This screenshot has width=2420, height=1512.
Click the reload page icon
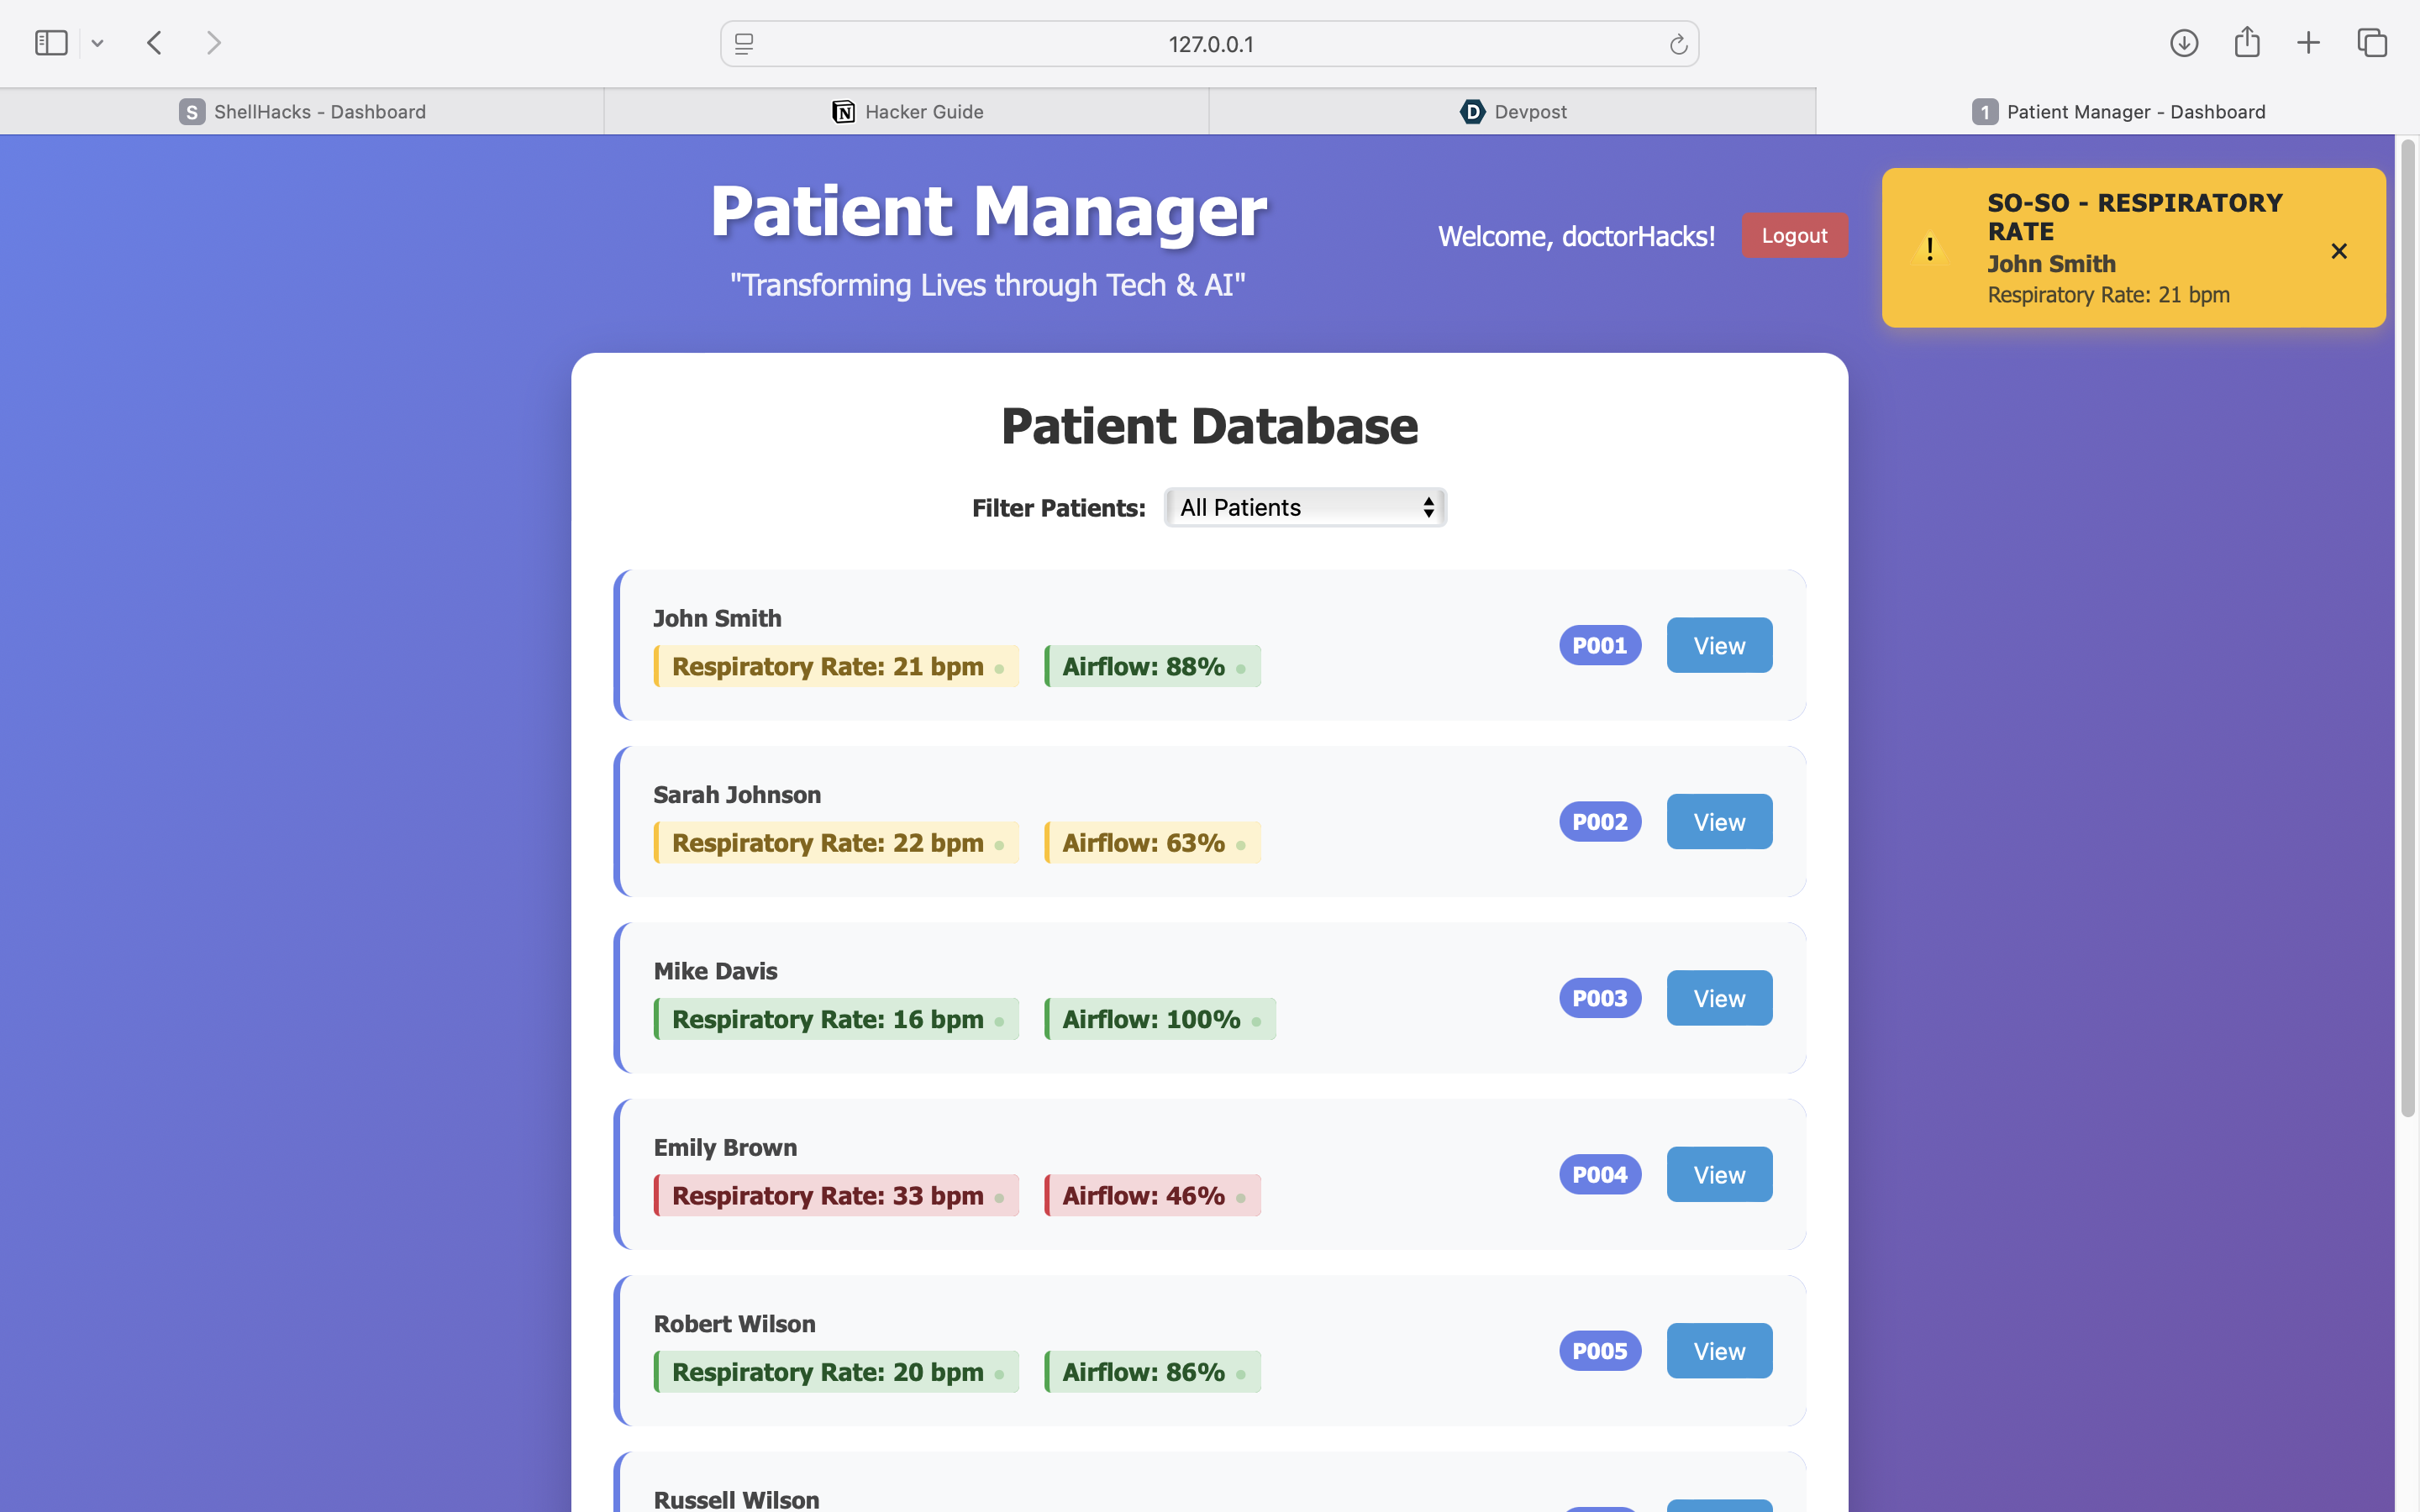[1678, 44]
